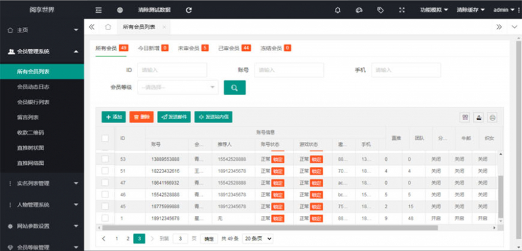Click the tag note icon

pos(380,10)
